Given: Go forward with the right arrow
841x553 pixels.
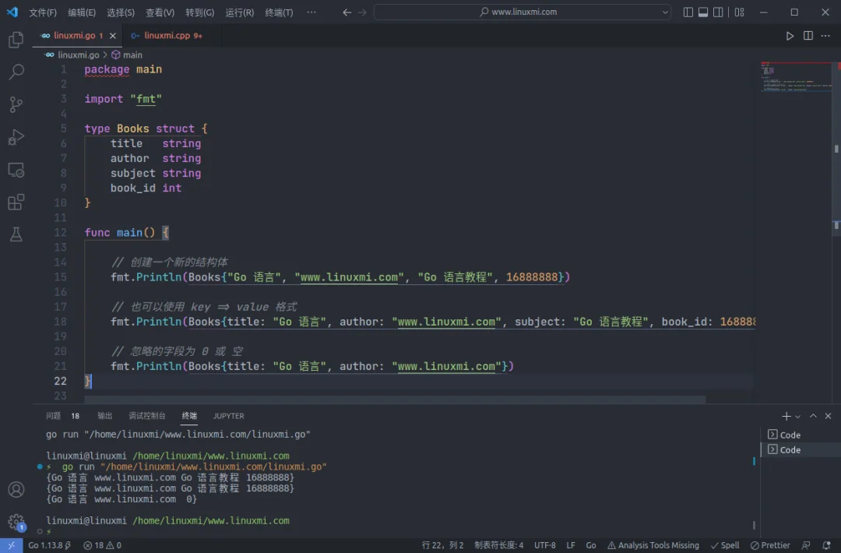Looking at the screenshot, I should pos(363,12).
